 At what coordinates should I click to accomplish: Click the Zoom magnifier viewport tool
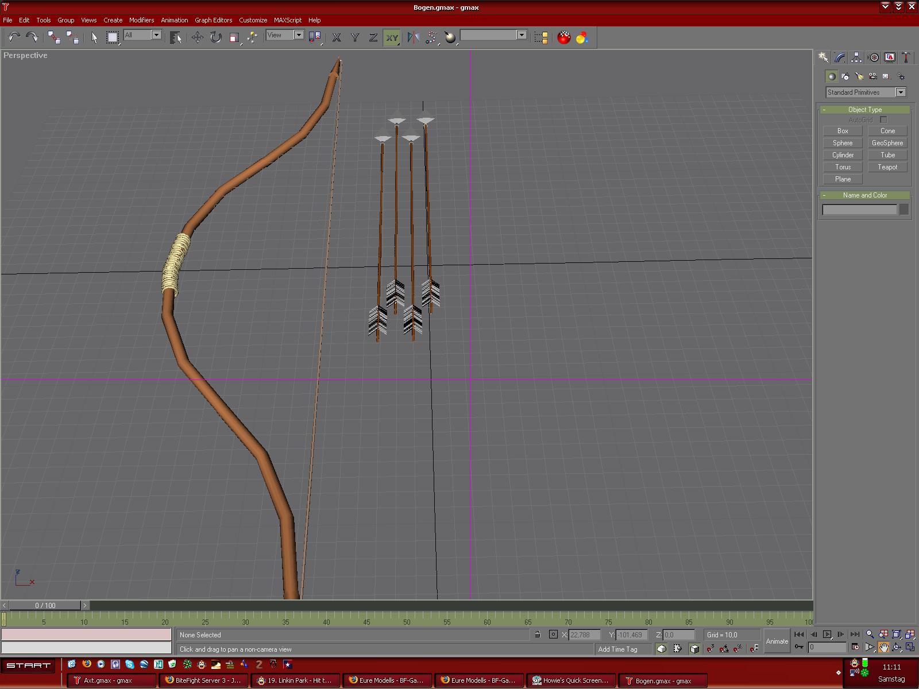pyautogui.click(x=870, y=634)
